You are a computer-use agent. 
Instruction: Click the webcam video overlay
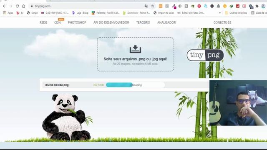(x=238, y=103)
